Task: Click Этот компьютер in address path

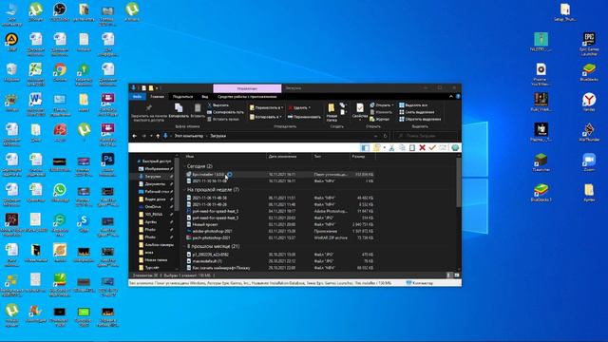Action: [189, 136]
